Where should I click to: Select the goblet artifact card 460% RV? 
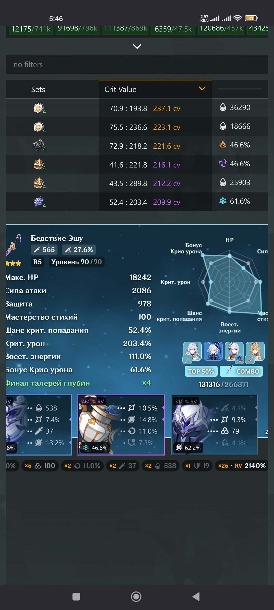(x=121, y=425)
